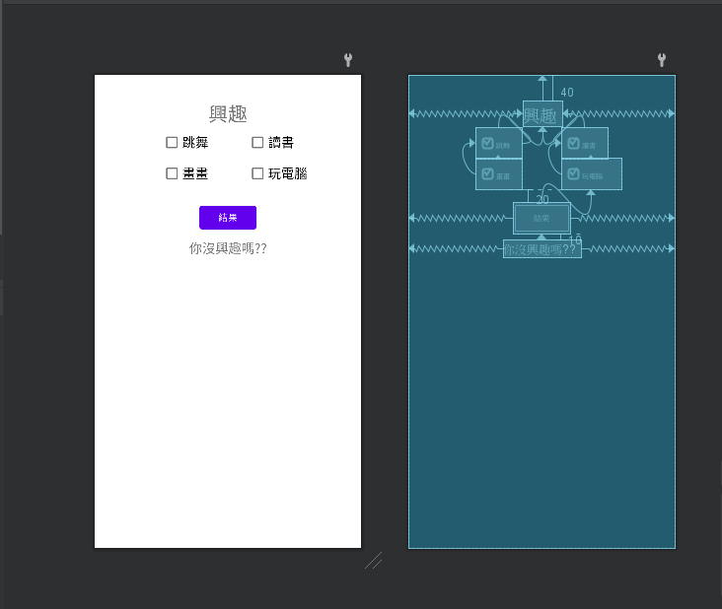Select the 讀書 checkbox widget in the blueprint

click(x=585, y=143)
